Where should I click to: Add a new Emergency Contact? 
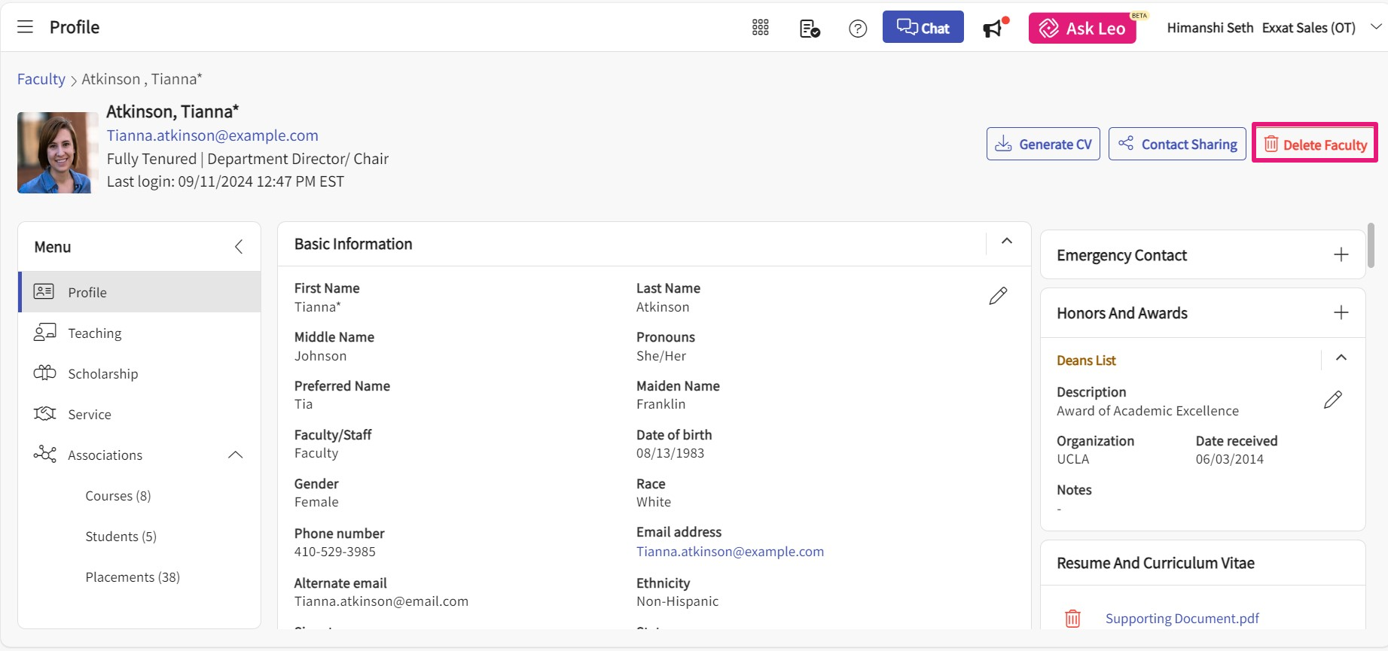point(1341,255)
